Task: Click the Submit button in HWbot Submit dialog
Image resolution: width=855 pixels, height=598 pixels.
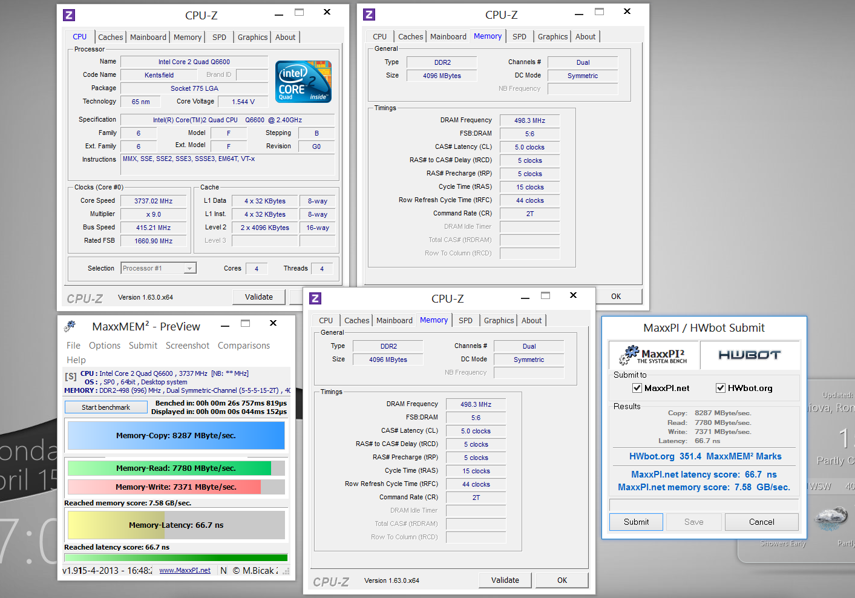Action: tap(636, 522)
